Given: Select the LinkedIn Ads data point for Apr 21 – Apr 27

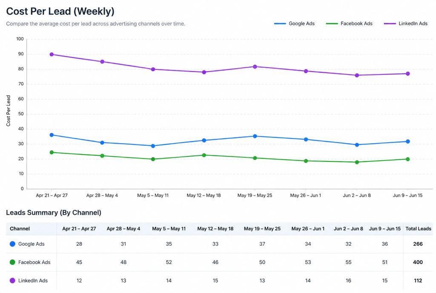Looking at the screenshot, I should [x=52, y=55].
